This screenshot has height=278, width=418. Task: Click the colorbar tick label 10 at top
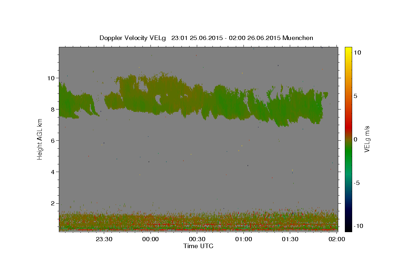357,52
